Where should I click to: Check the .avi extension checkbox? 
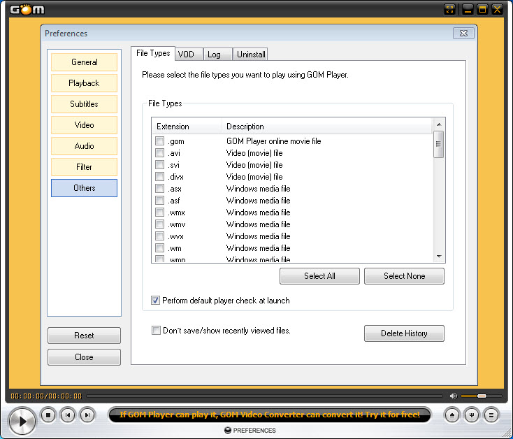pos(159,153)
